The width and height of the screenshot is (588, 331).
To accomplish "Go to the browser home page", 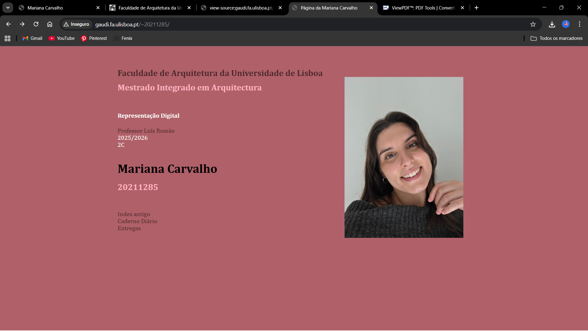I will pyautogui.click(x=50, y=24).
